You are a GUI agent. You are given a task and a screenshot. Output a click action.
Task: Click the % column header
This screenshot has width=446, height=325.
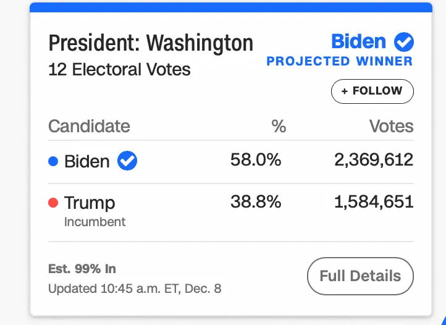click(279, 126)
